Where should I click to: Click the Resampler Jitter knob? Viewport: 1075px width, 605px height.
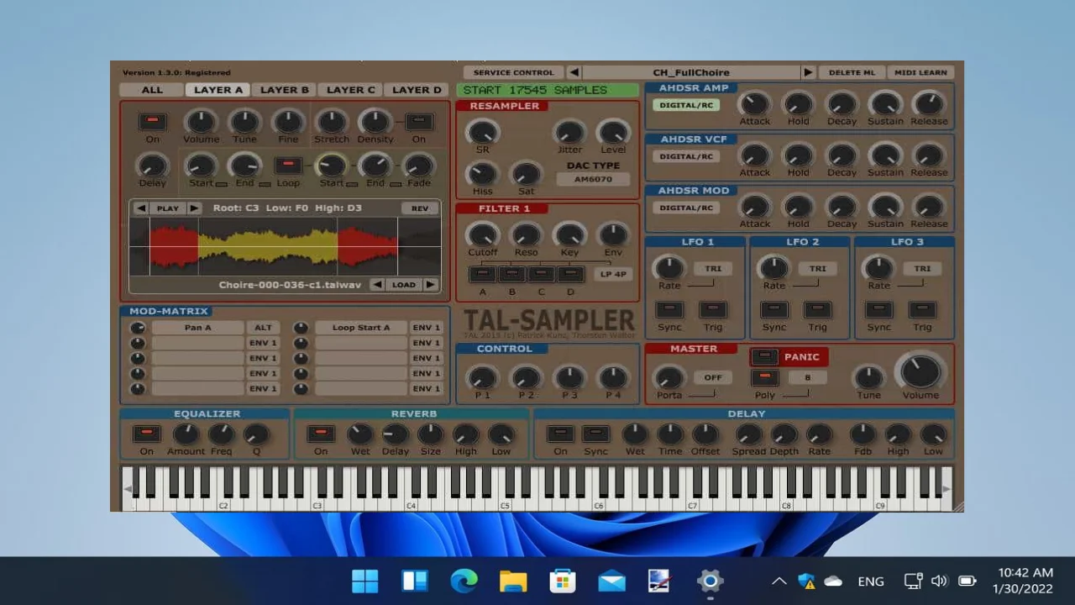click(x=569, y=131)
